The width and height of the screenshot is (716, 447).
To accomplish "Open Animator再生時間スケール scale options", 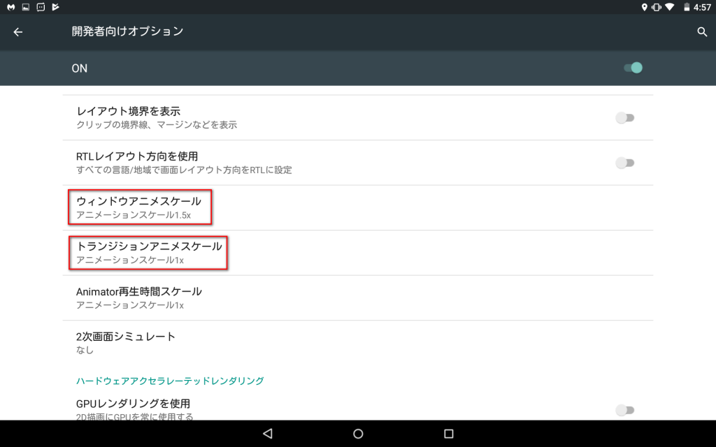I will coord(139,298).
